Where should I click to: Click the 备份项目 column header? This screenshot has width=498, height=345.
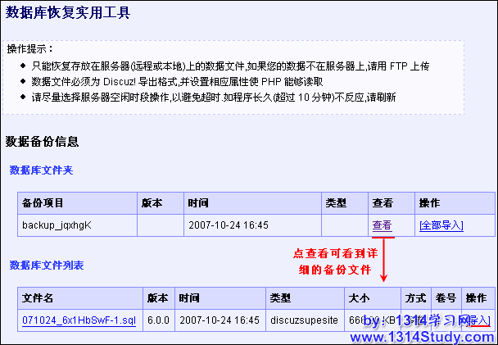pos(43,202)
